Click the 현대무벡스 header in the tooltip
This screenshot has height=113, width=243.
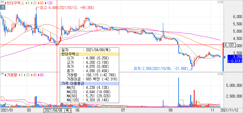tap(89, 54)
